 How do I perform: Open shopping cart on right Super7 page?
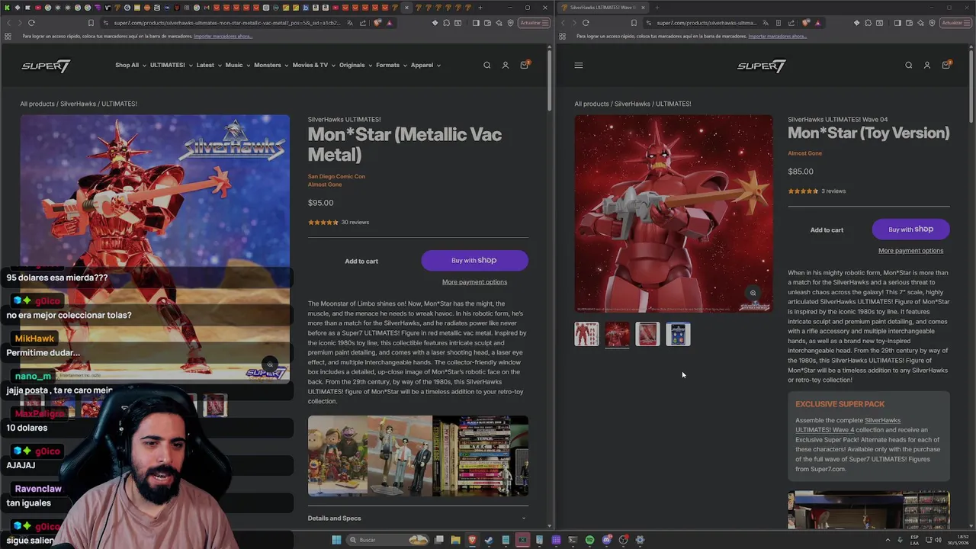946,65
